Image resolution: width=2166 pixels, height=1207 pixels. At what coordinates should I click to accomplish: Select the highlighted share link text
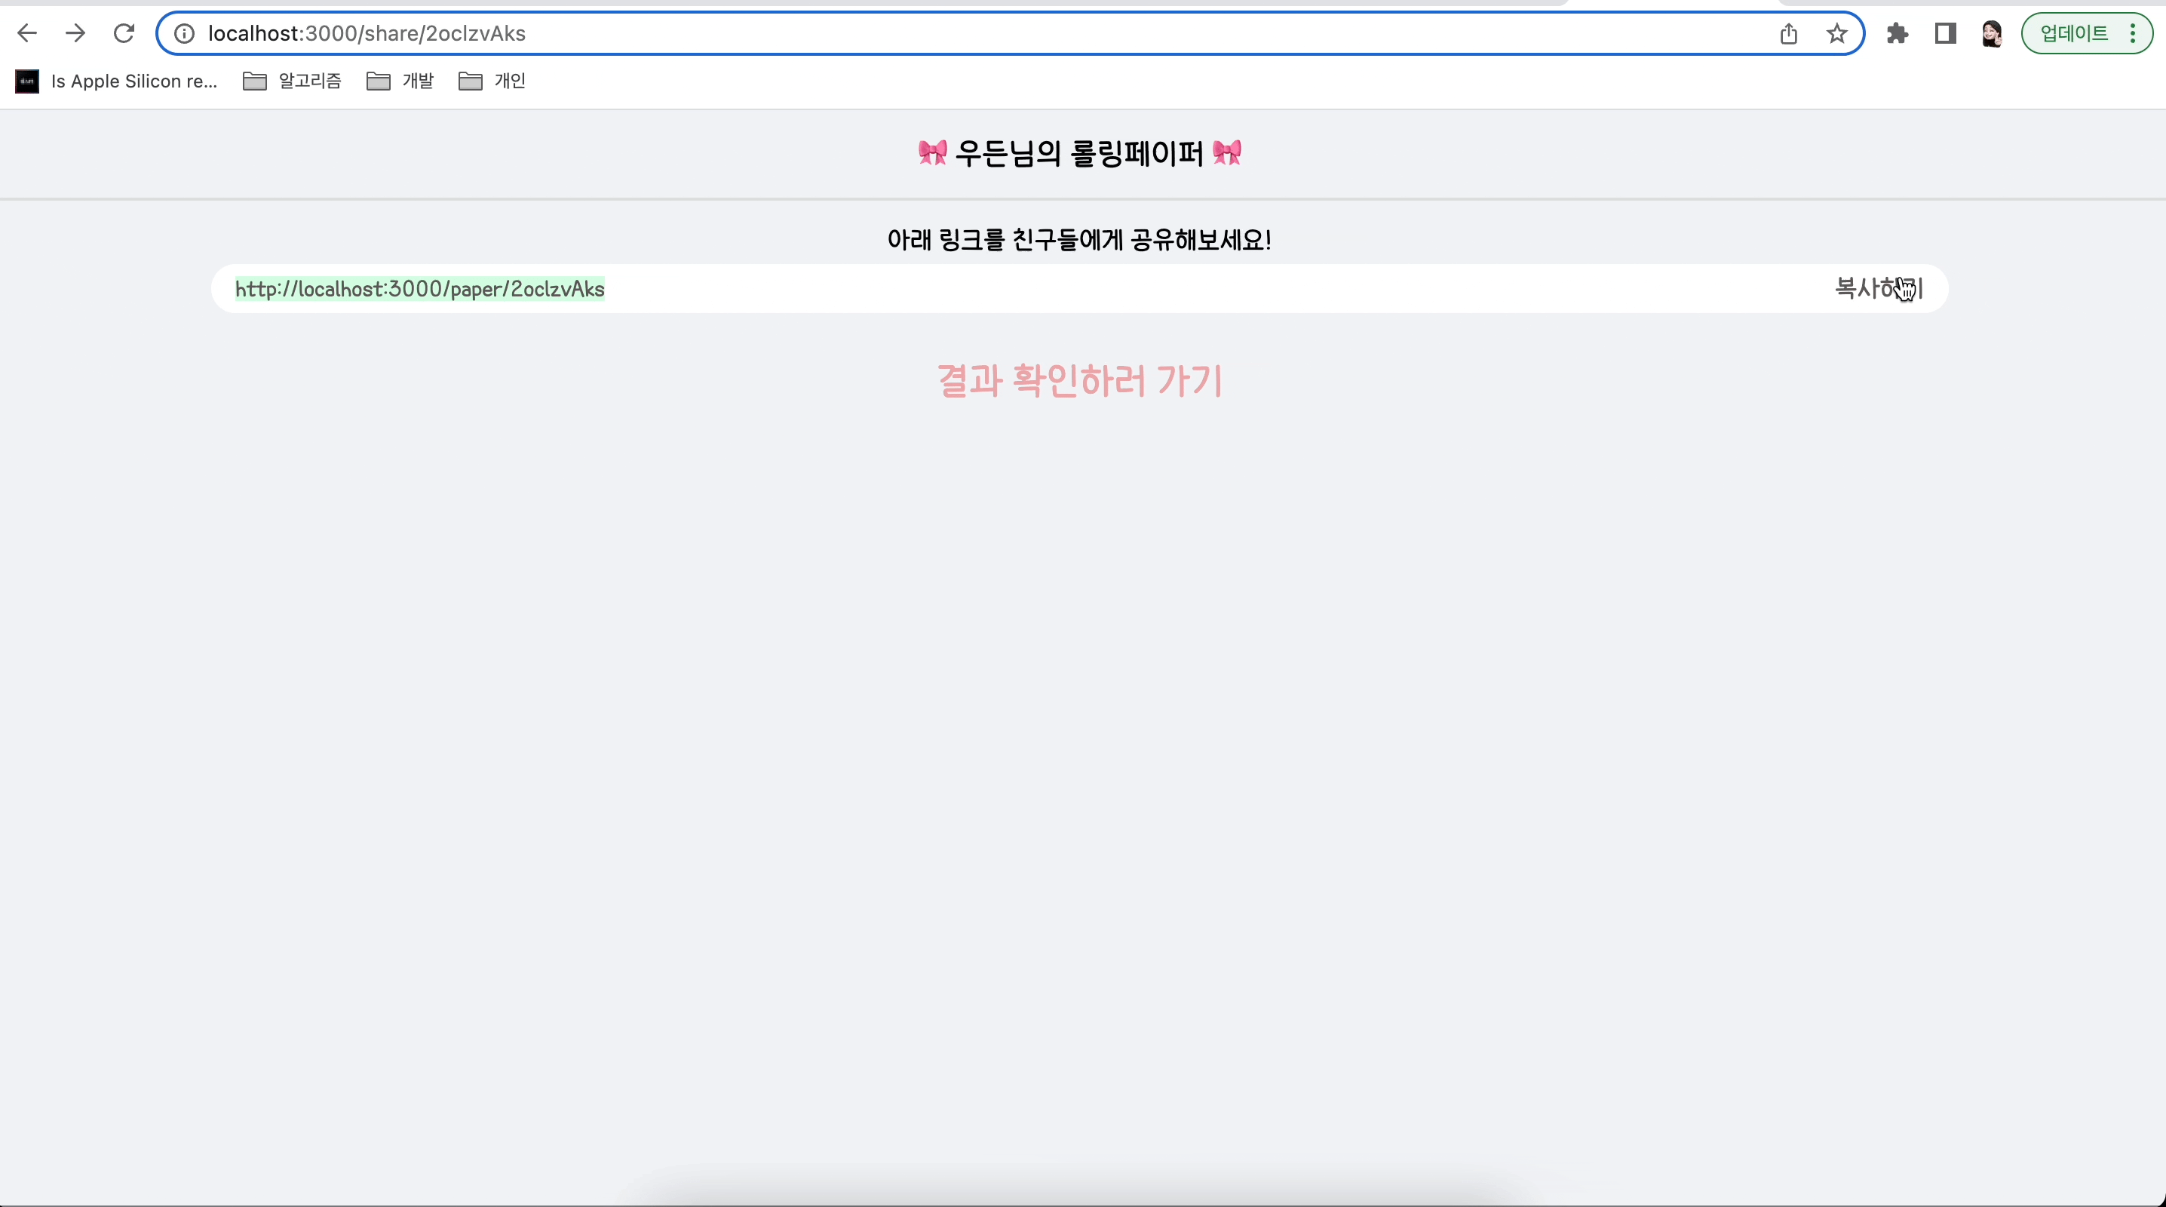419,290
